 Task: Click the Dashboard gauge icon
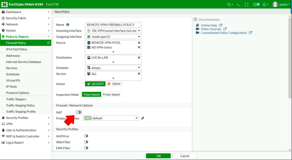3,12
